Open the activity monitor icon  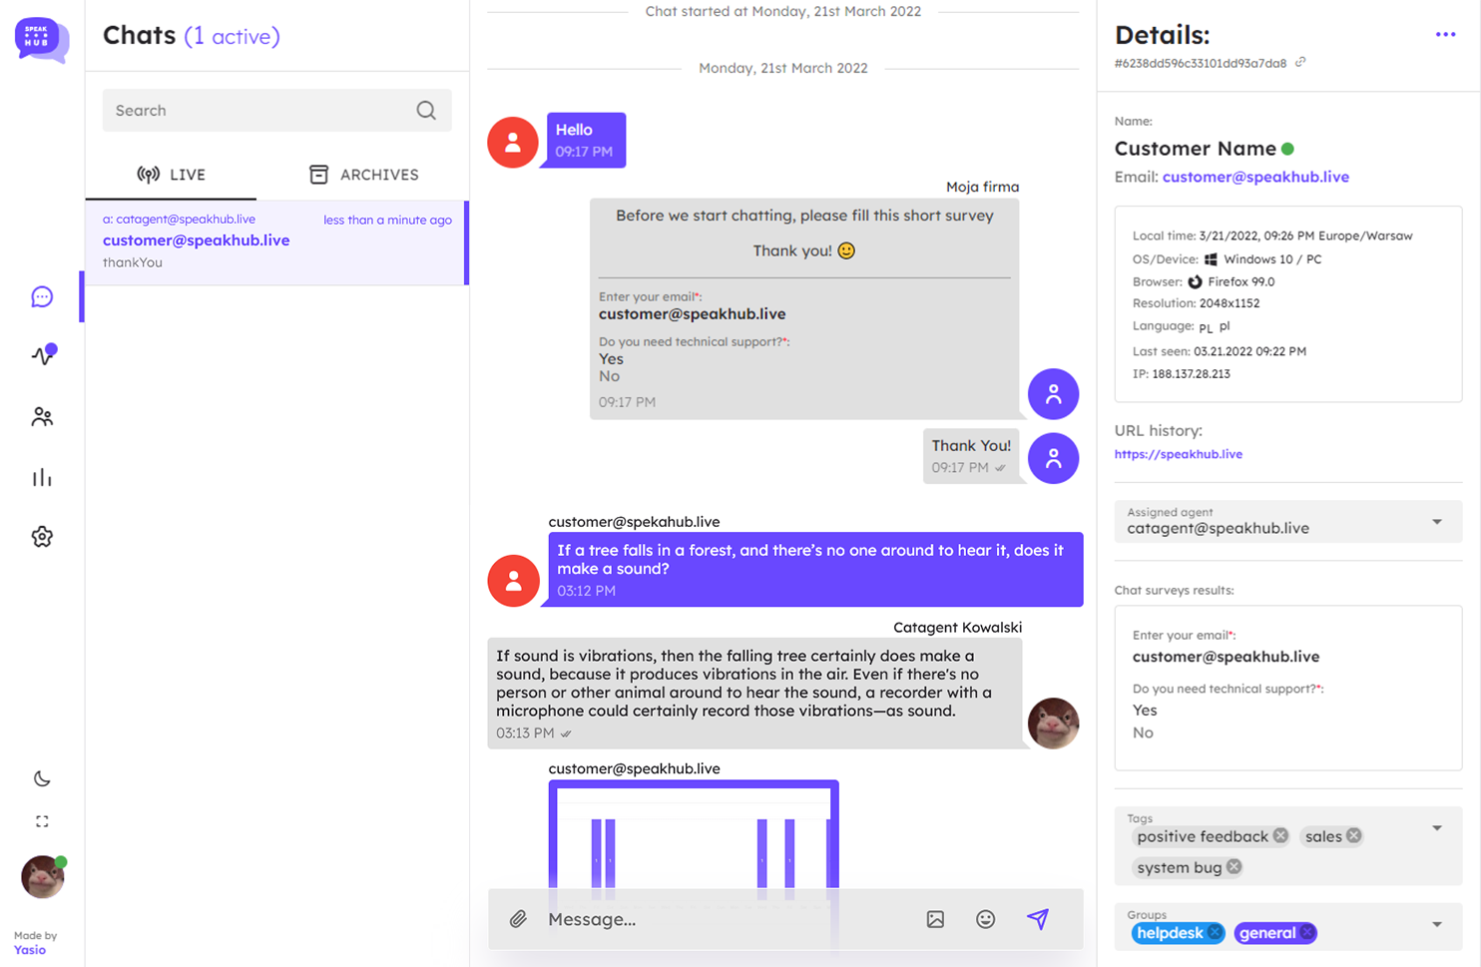click(42, 355)
